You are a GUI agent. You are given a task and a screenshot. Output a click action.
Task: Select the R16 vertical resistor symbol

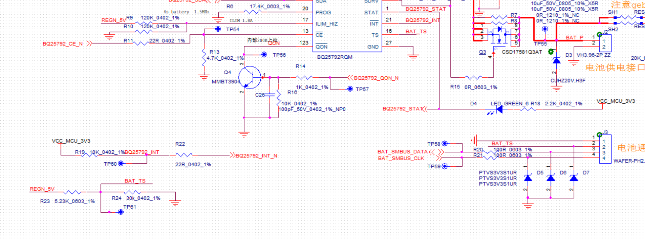[278, 97]
